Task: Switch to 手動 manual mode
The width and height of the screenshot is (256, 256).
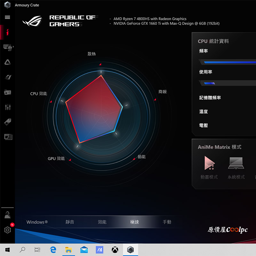Action: coord(167,222)
